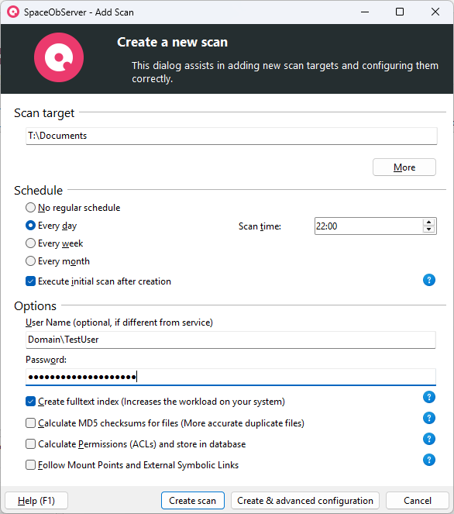
Task: Click into the Scan target path field
Action: [x=231, y=136]
